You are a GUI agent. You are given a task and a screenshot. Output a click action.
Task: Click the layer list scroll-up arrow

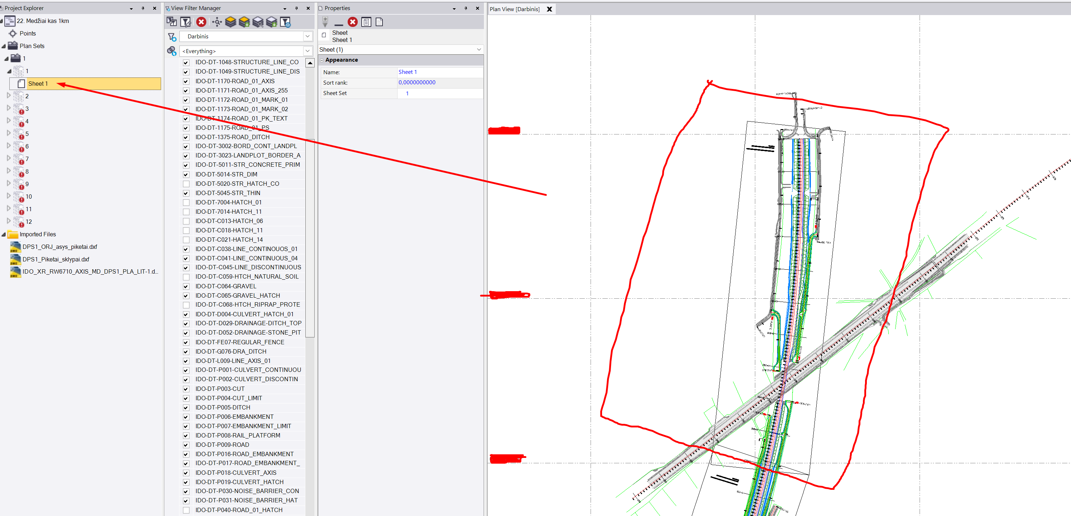tap(310, 63)
